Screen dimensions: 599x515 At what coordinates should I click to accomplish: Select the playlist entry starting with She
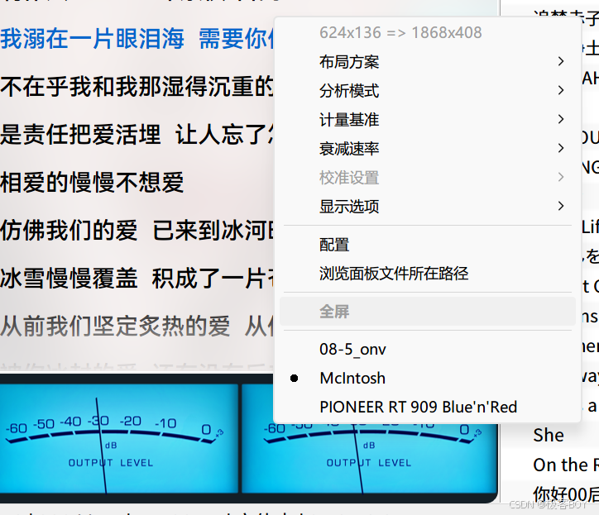[x=549, y=435]
